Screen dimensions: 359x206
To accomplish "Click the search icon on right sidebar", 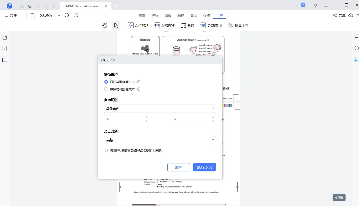I will (356, 48).
